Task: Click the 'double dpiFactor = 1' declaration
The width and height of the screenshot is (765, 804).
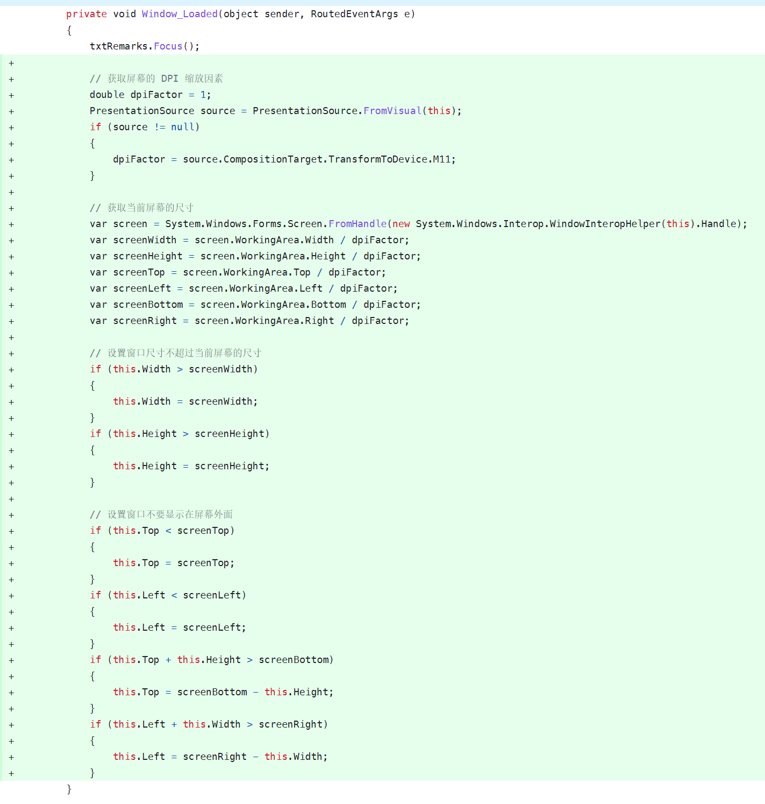Action: coord(150,95)
